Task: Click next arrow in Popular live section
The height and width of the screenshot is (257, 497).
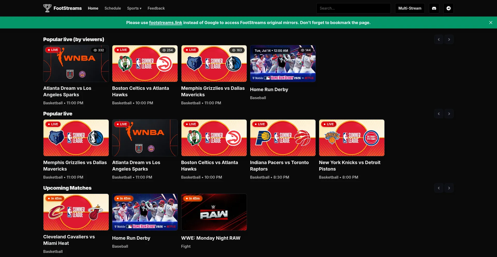Action: (449, 114)
